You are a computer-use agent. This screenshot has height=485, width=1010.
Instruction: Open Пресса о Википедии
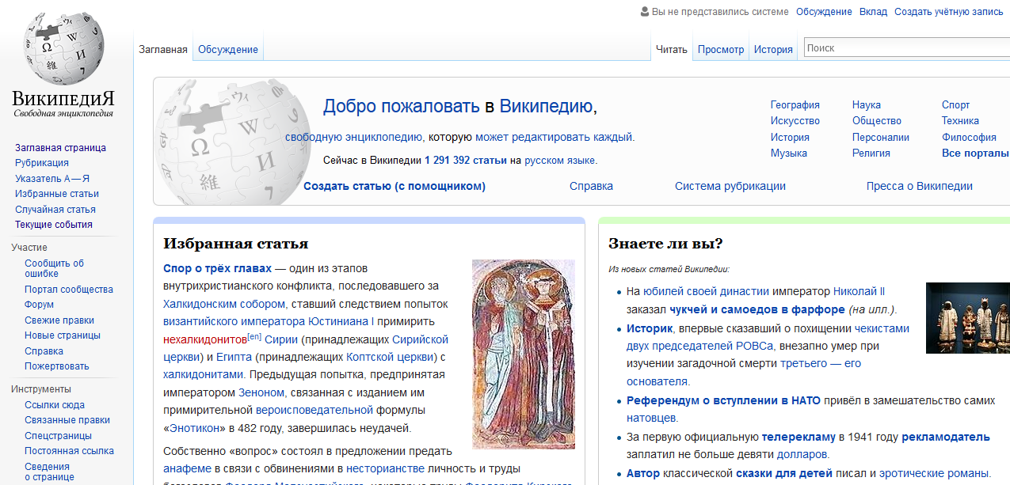[920, 187]
